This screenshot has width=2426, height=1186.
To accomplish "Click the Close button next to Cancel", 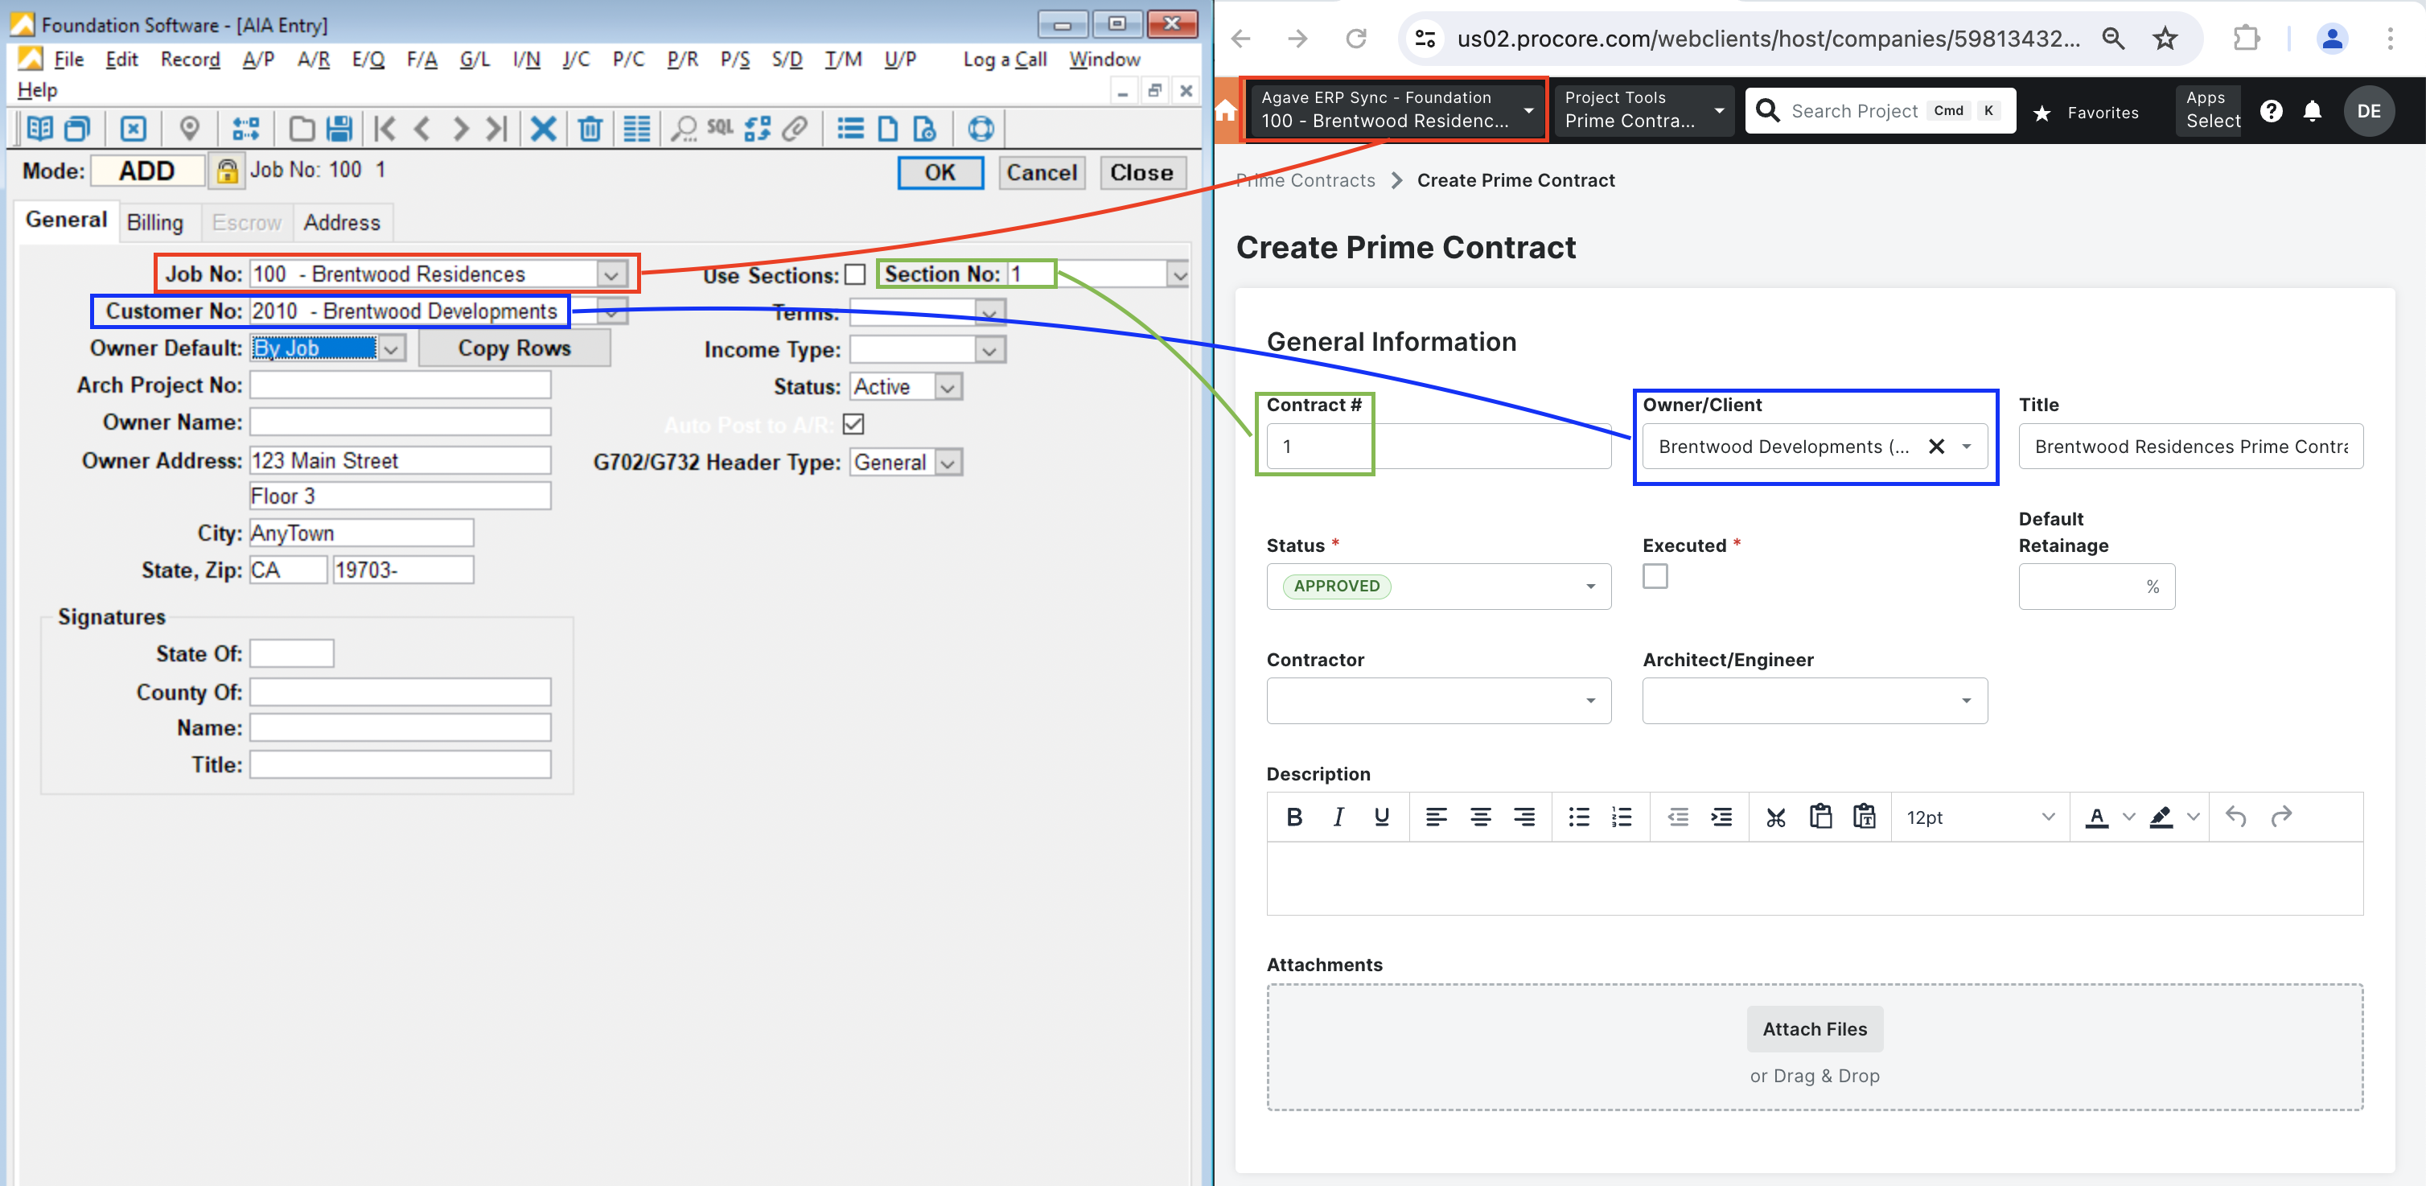I will [x=1141, y=172].
